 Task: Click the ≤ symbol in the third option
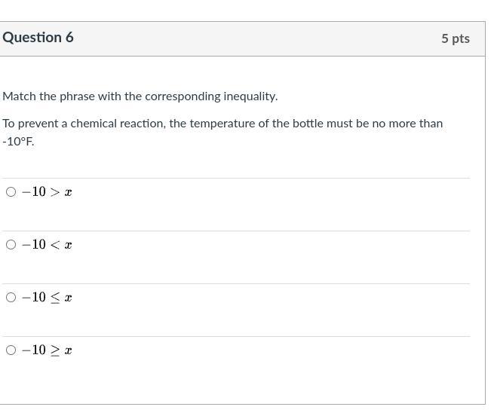pos(55,298)
